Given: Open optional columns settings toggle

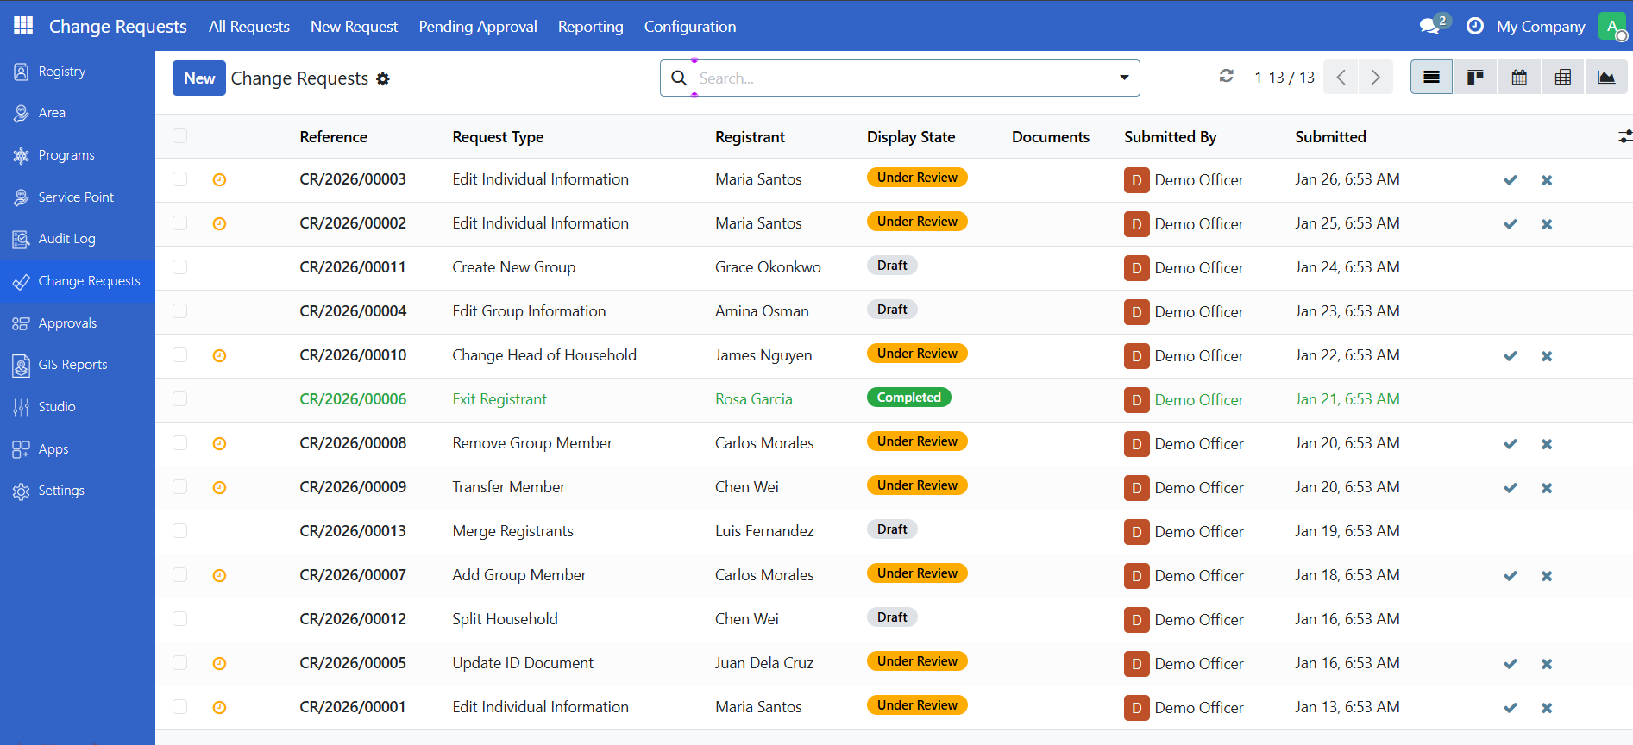Looking at the screenshot, I should [x=1624, y=136].
